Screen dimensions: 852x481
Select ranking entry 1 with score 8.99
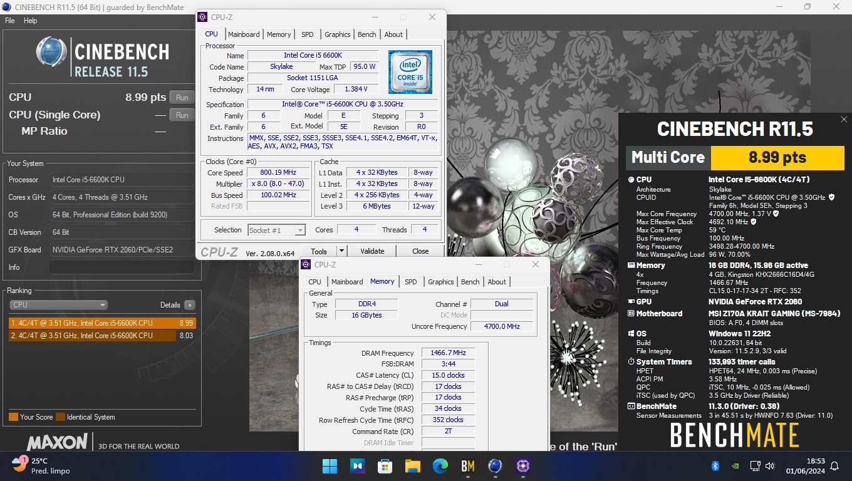[x=102, y=323]
